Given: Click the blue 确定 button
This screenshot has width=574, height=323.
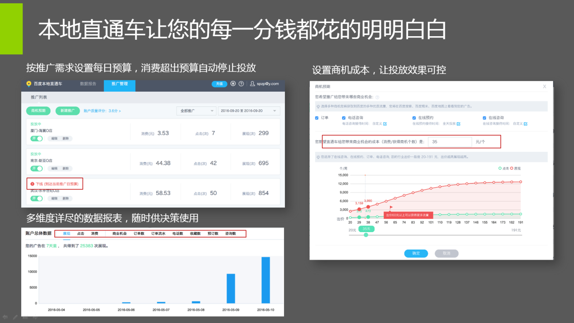Looking at the screenshot, I should (x=416, y=253).
